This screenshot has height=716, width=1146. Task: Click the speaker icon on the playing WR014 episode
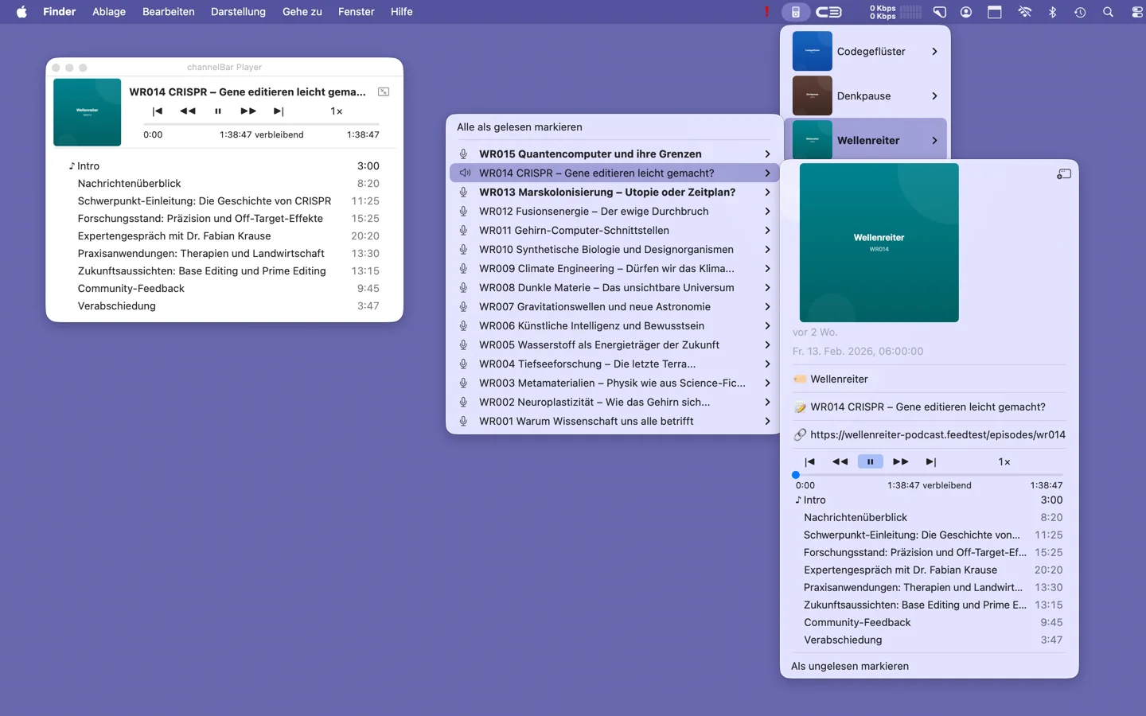(x=466, y=173)
